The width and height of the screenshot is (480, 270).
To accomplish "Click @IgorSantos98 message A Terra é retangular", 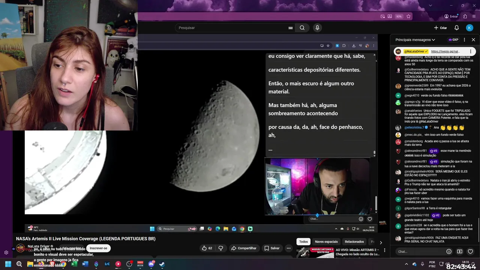I will click(x=428, y=208).
